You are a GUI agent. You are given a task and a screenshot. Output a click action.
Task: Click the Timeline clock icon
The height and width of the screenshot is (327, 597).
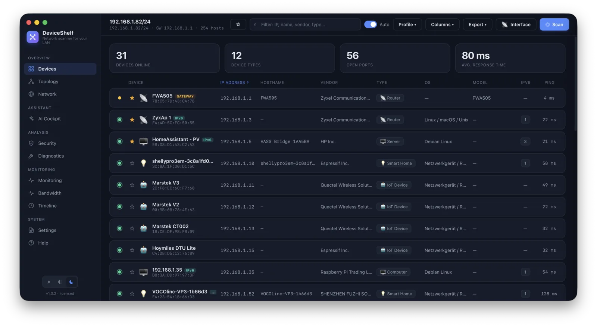tap(31, 206)
